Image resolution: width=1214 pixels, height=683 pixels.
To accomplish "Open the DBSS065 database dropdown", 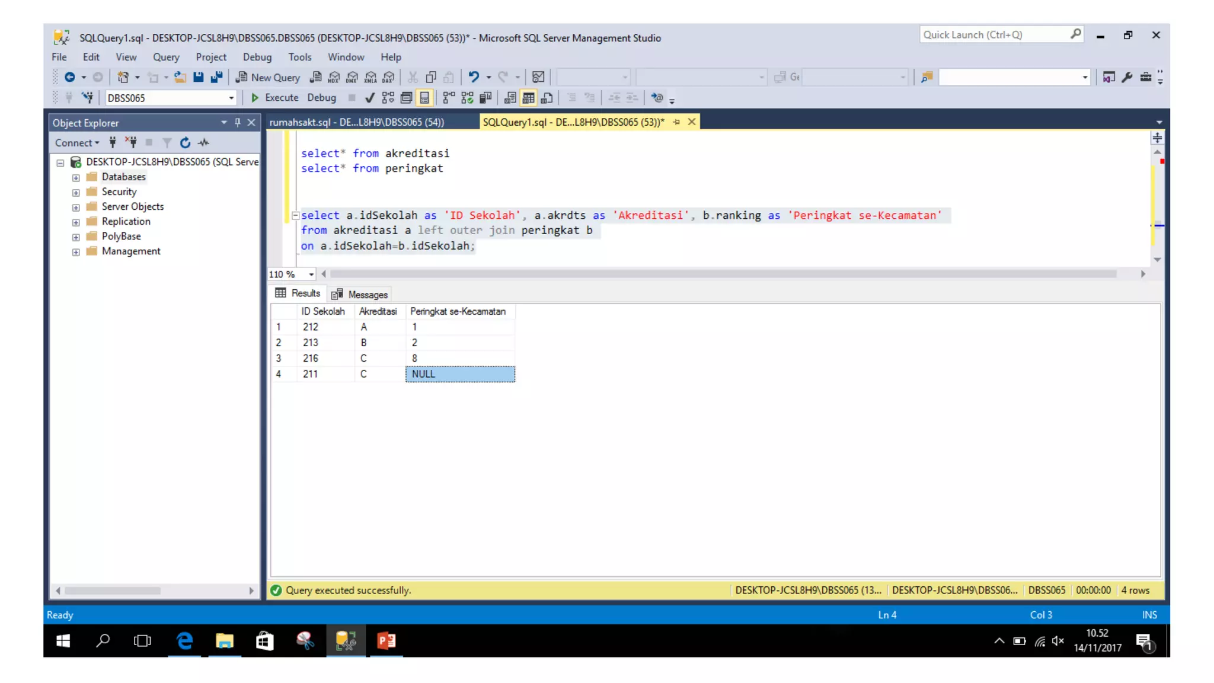I will pos(231,98).
